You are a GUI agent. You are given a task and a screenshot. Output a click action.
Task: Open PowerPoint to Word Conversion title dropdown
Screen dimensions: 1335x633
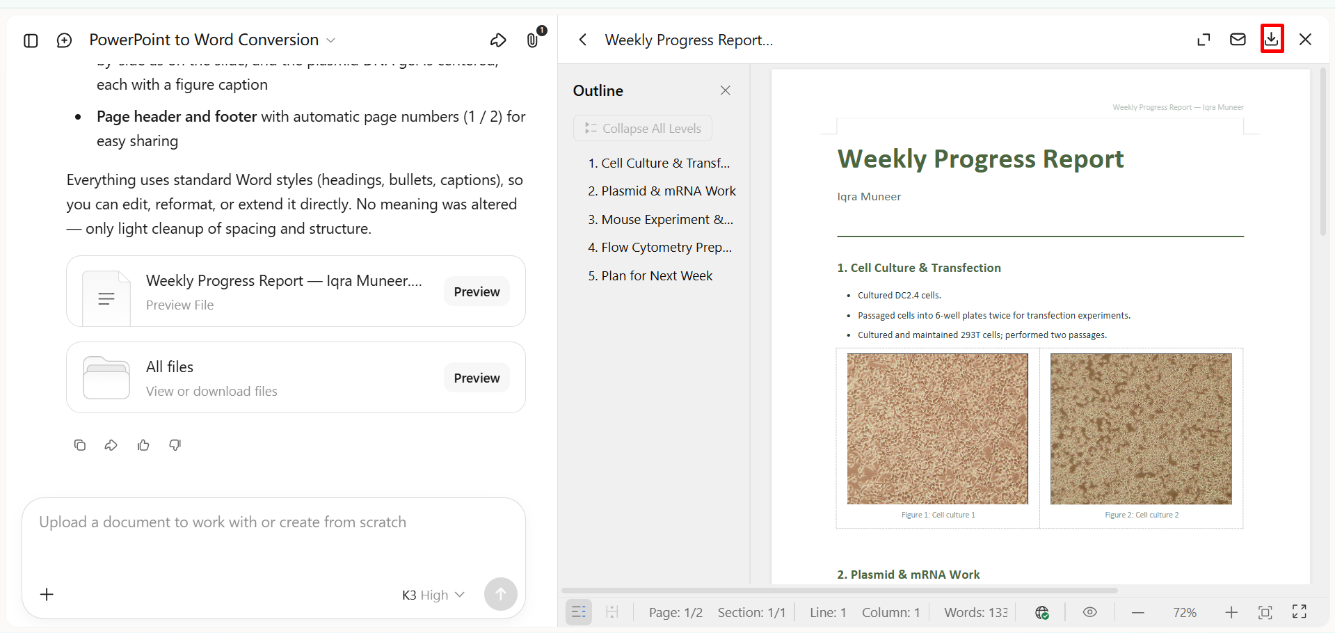[x=212, y=40]
